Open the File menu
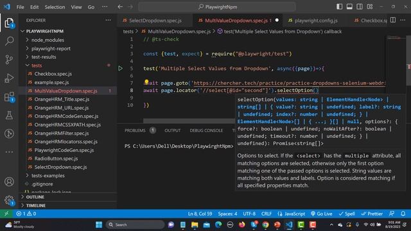The width and height of the screenshot is (411, 231). click(20, 7)
